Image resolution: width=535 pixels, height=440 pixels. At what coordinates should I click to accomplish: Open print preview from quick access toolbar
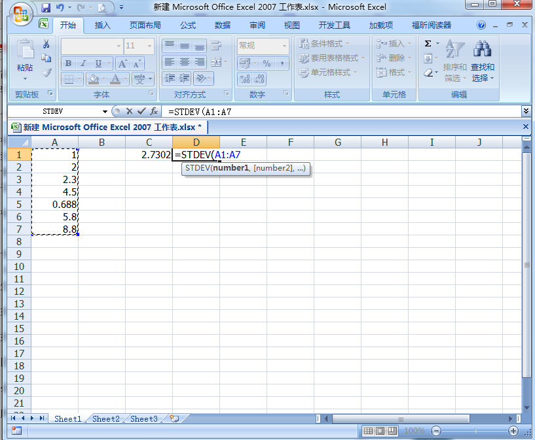coord(102,7)
